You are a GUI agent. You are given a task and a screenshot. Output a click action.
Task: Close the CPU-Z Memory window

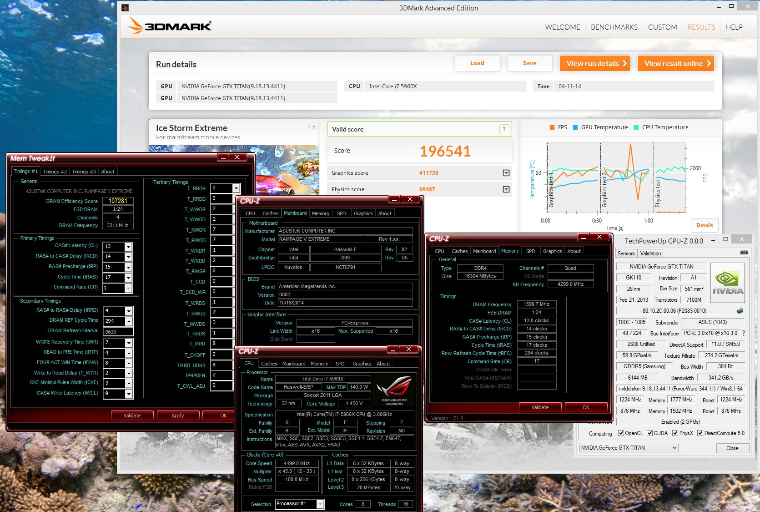point(599,237)
